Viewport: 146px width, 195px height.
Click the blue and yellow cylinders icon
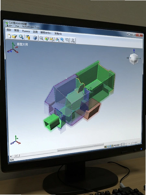click(28, 37)
